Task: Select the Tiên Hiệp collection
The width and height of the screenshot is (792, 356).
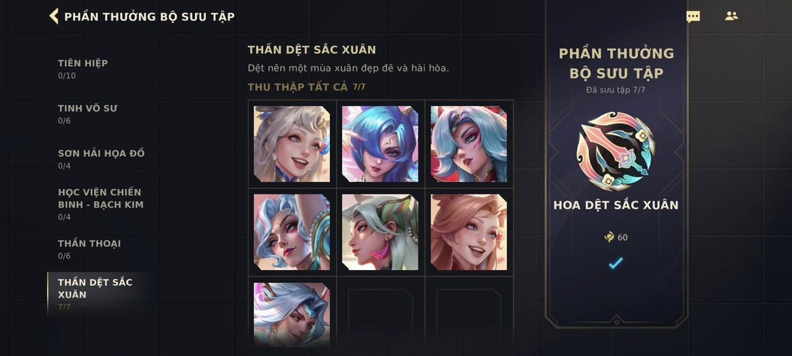Action: coord(83,69)
